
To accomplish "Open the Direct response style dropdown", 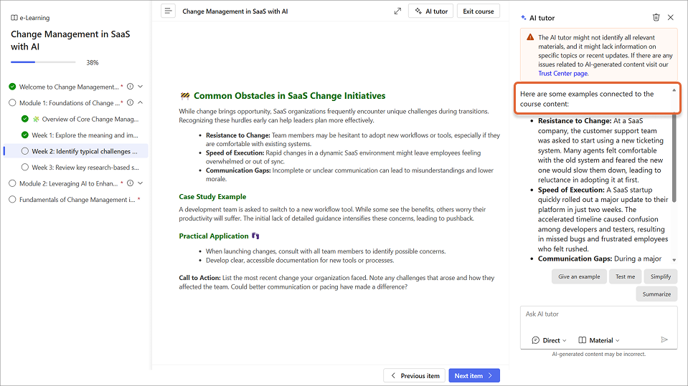I will [549, 340].
